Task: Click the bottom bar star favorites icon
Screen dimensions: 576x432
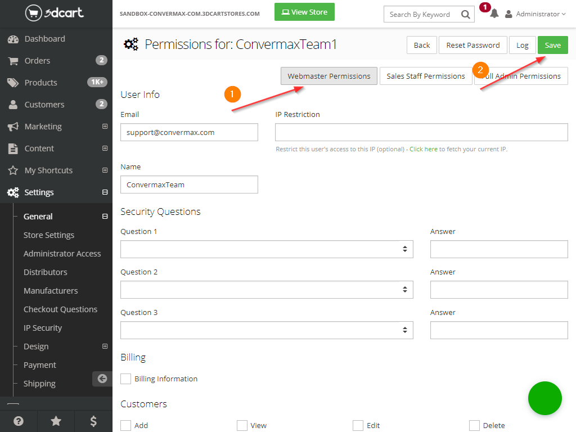Action: coord(56,421)
